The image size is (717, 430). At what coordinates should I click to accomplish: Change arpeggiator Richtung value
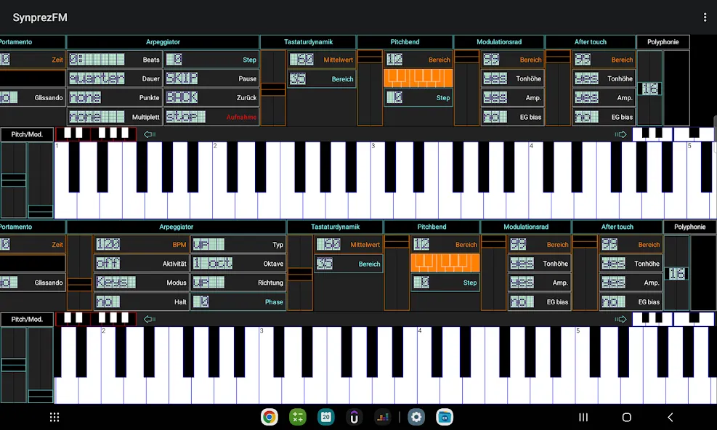click(x=238, y=283)
